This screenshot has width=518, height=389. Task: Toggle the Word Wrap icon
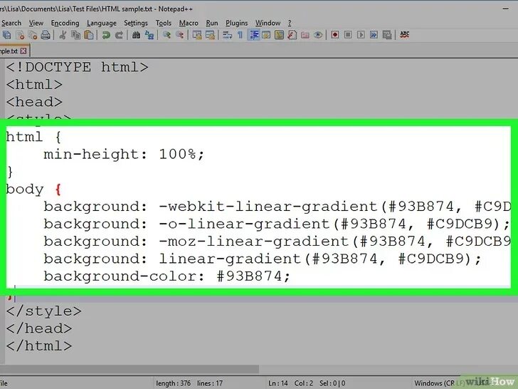pyautogui.click(x=227, y=35)
